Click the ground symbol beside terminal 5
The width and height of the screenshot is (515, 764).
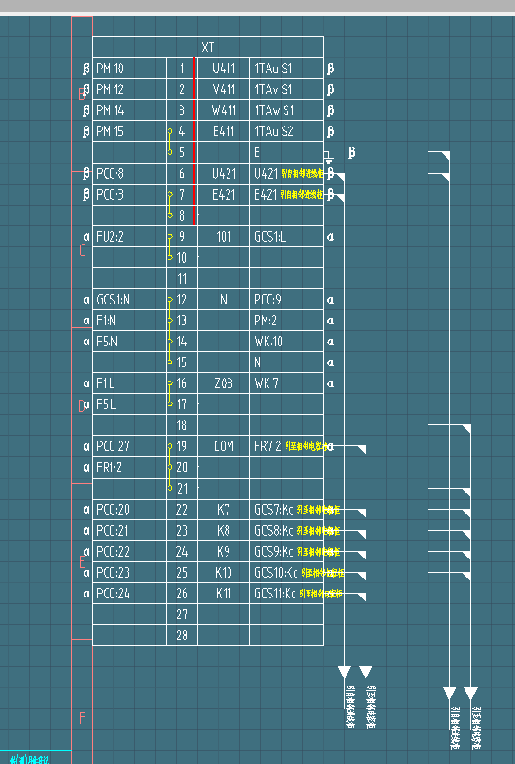pos(328,157)
